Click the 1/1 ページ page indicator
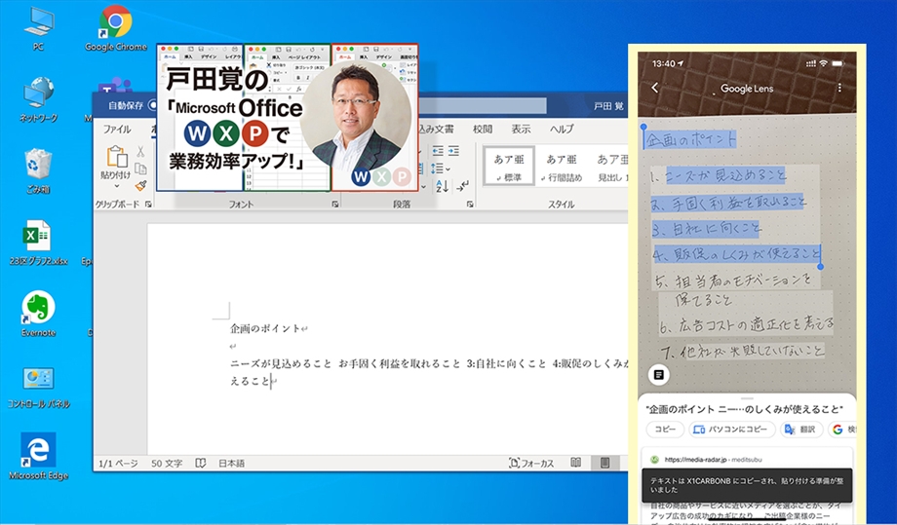Screen dimensions: 897x525 tap(118, 464)
